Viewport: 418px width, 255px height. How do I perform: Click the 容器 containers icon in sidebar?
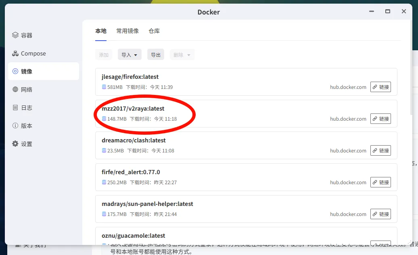[15, 35]
